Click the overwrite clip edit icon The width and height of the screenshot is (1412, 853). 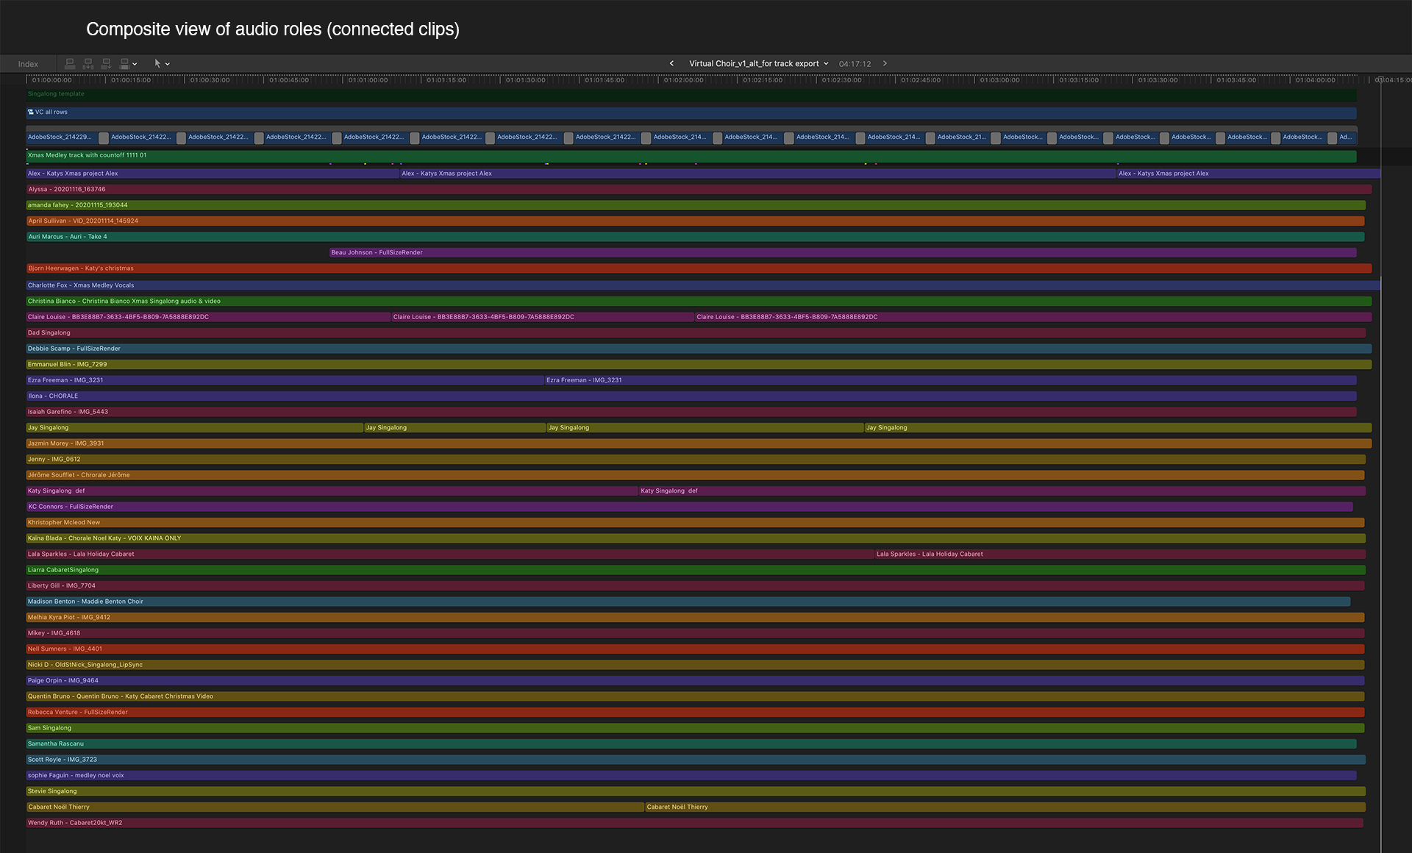tap(124, 64)
